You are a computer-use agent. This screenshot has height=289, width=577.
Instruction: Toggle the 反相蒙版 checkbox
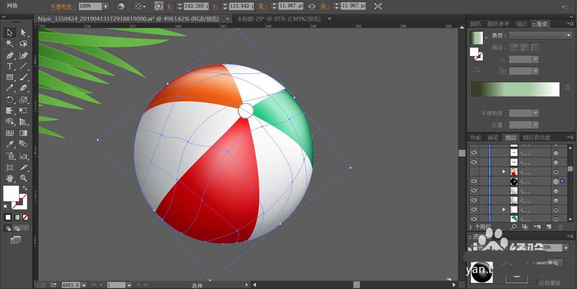(x=535, y=283)
